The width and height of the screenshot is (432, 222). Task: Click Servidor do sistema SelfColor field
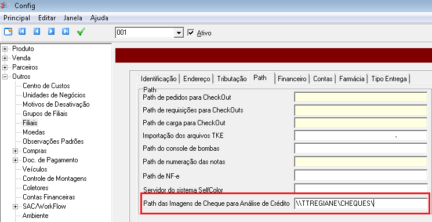361,188
